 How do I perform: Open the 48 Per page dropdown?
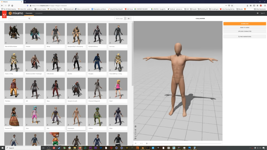(x=120, y=18)
